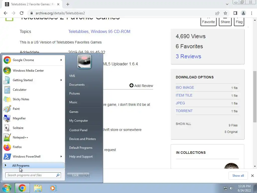Click the address bar URL
The height and width of the screenshot is (193, 257).
pyautogui.click(x=60, y=13)
